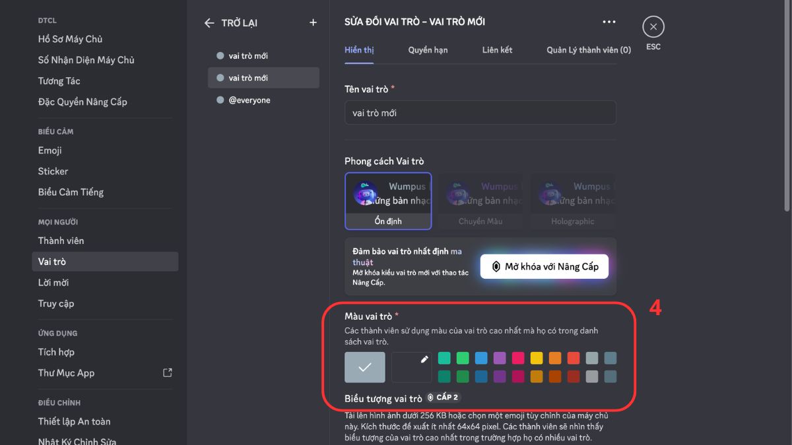The width and height of the screenshot is (792, 445).
Task: Create a new role using the plus icon
Action: [313, 22]
